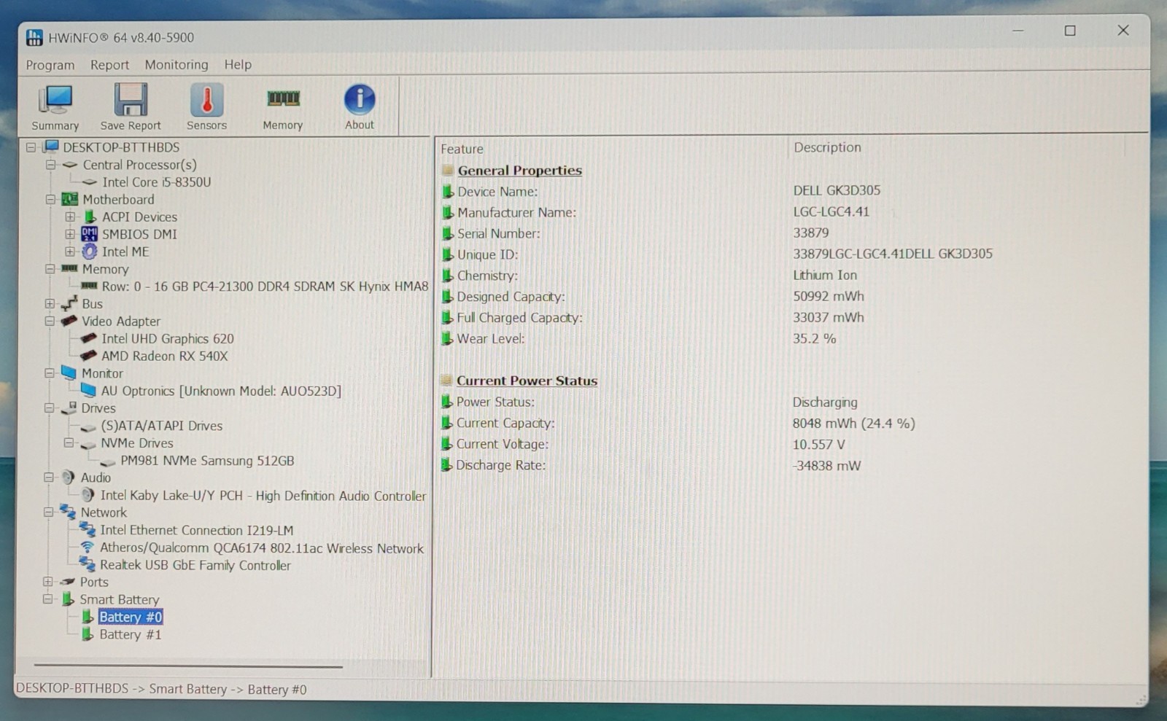Collapse the Central Processor(s) node

tap(50, 165)
